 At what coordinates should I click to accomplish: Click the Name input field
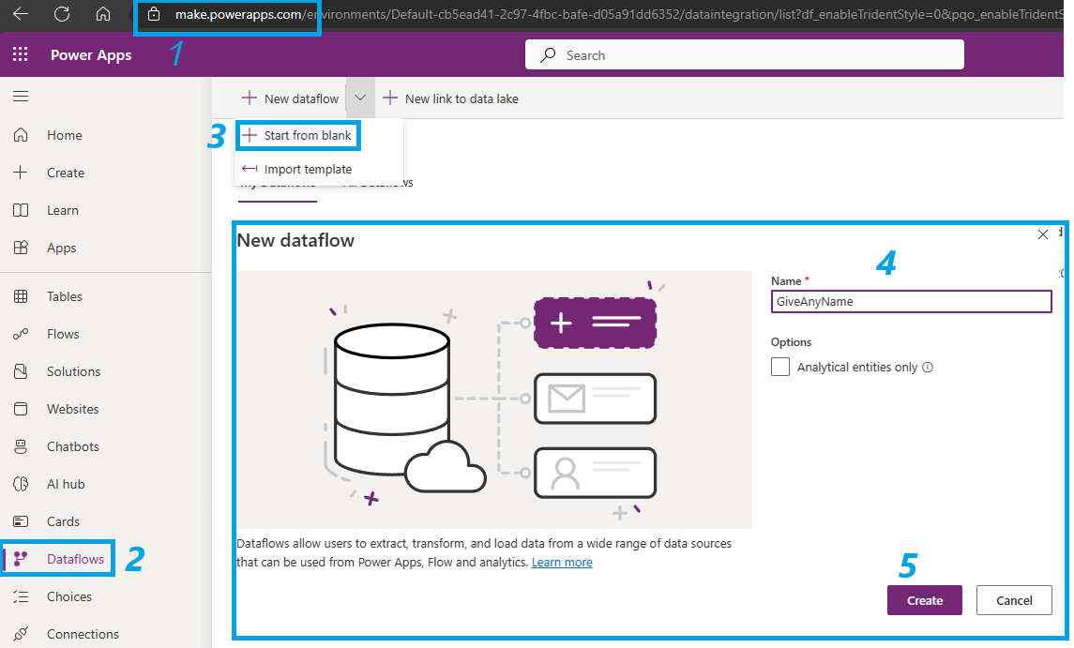point(911,301)
